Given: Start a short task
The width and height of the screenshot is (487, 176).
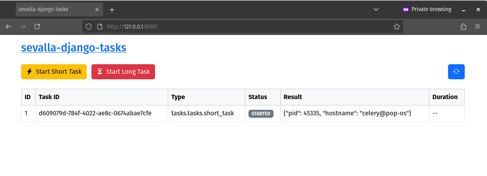Looking at the screenshot, I should [x=54, y=72].
